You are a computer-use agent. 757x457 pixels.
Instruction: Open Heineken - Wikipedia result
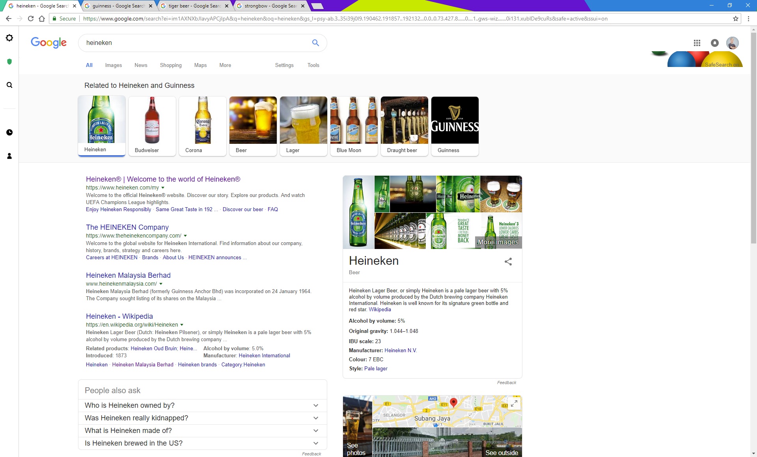coord(119,316)
